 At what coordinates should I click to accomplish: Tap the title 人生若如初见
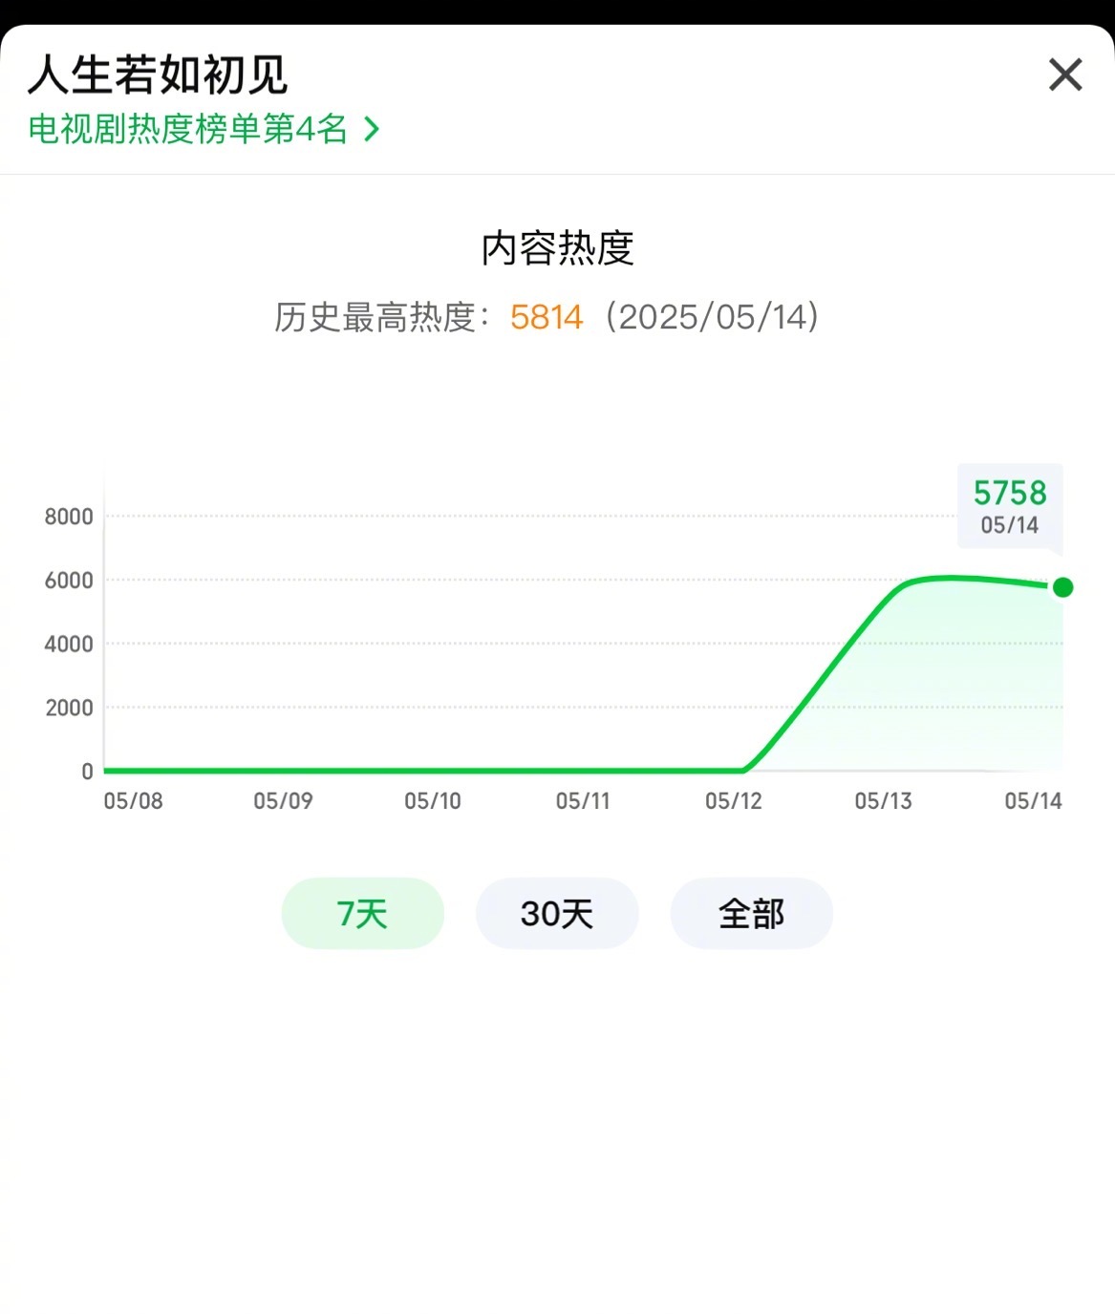coord(158,74)
